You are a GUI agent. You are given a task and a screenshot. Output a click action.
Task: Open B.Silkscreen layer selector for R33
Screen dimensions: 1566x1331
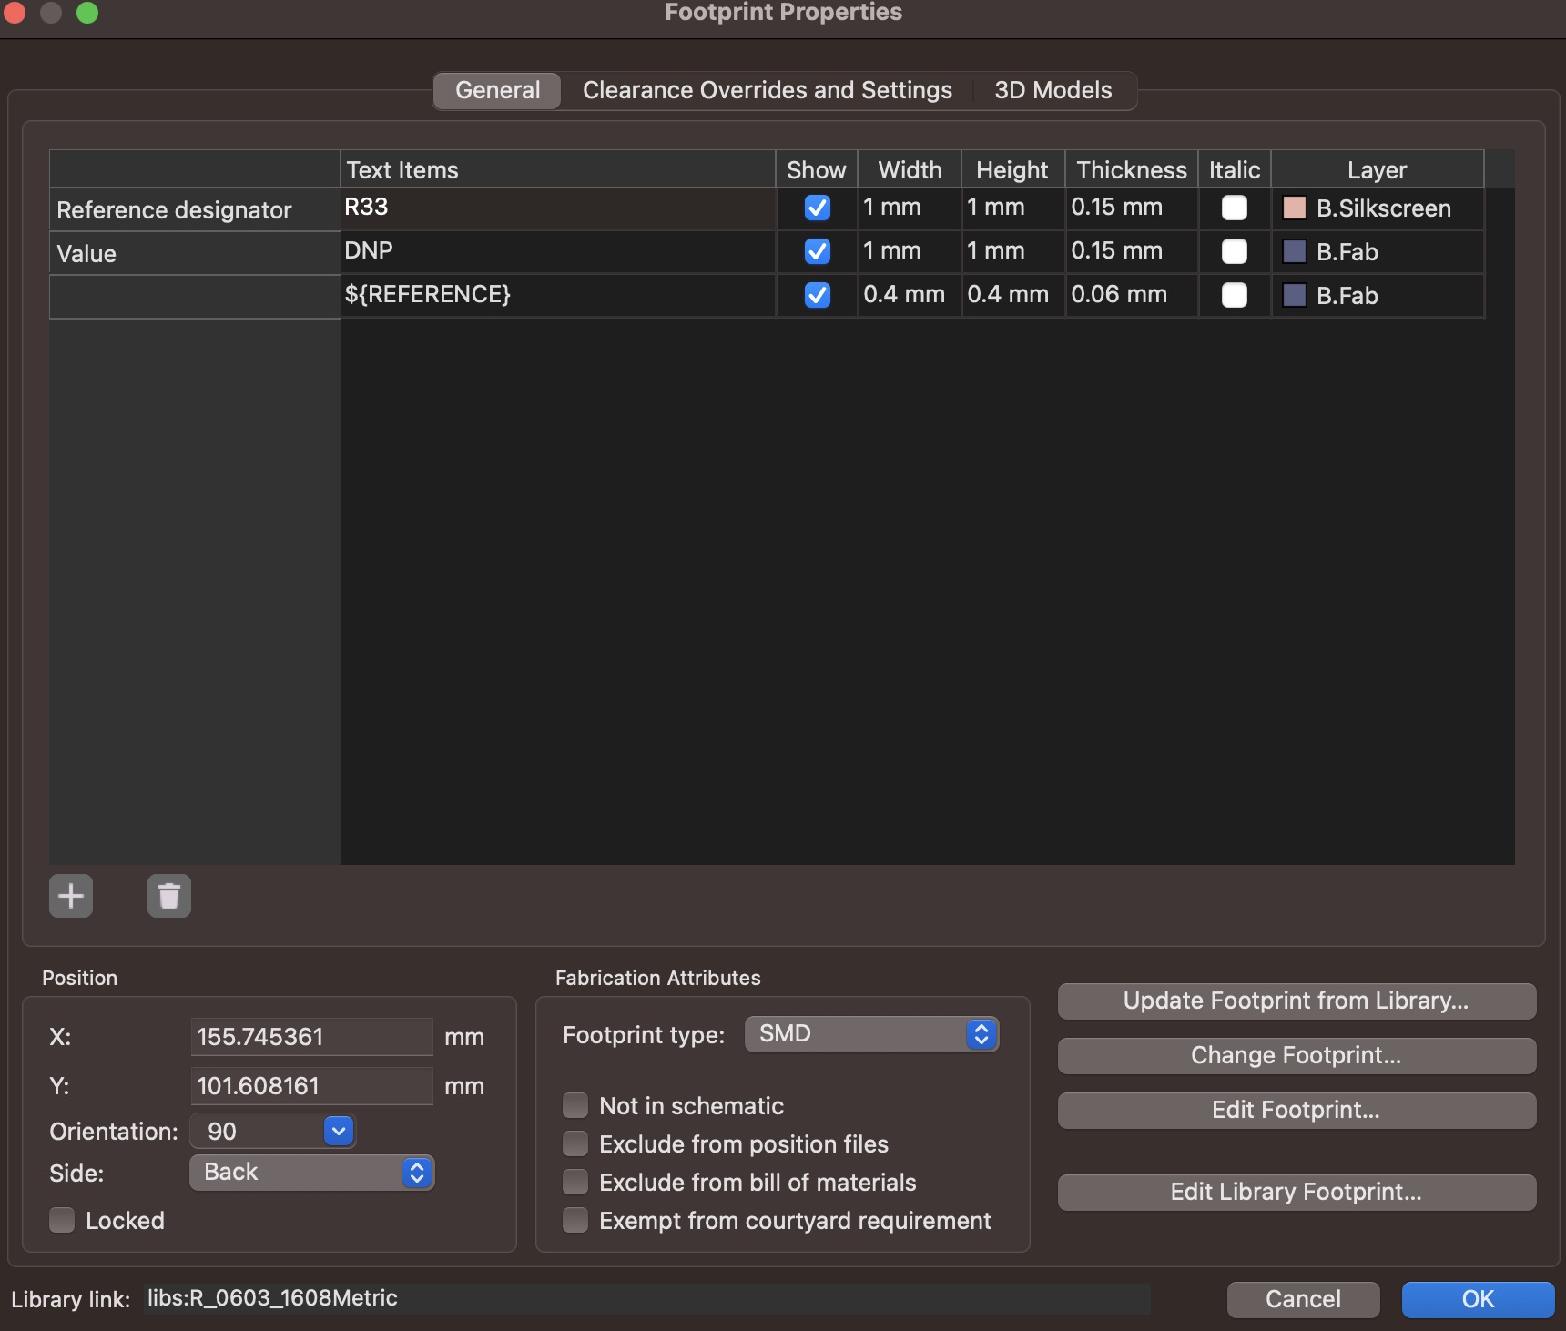pos(1378,208)
